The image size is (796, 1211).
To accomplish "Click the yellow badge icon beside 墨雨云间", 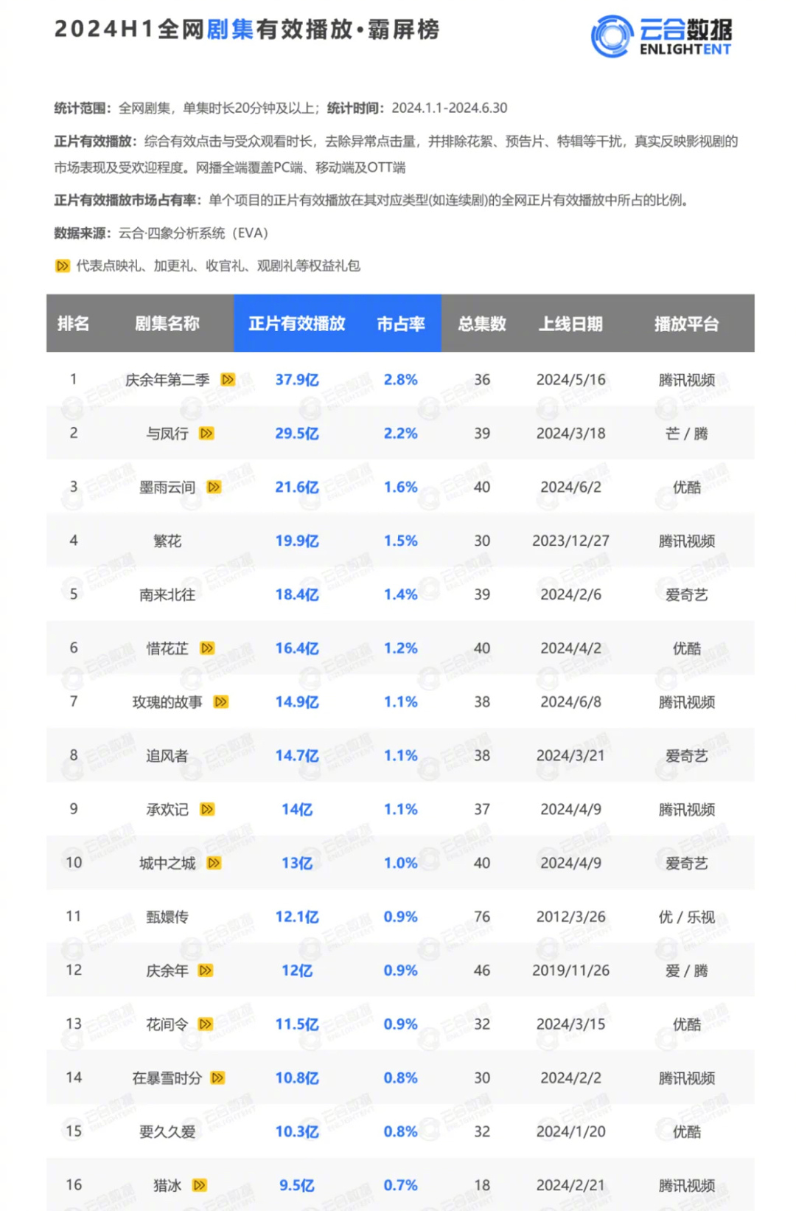I will 214,487.
